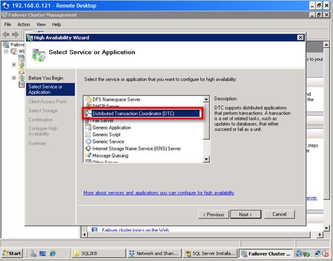Select Message Queuing in the list

110,156
